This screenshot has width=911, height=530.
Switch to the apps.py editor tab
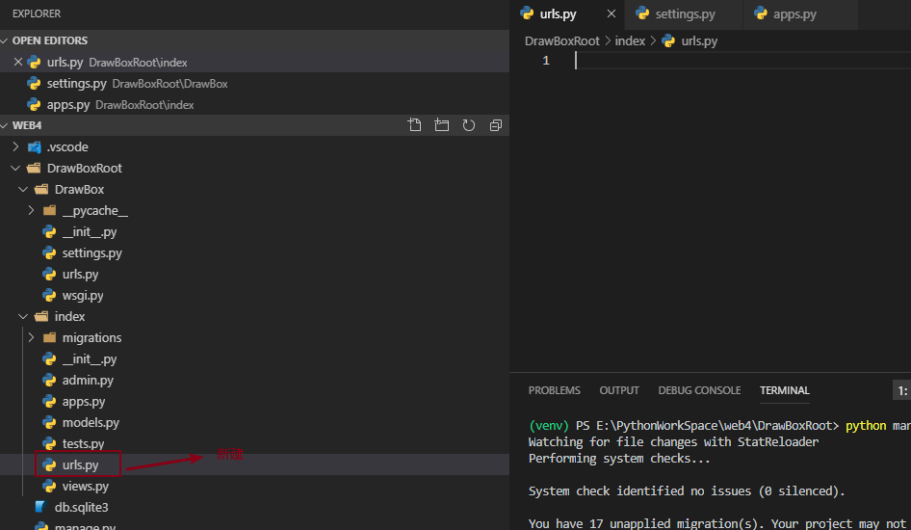click(x=800, y=13)
